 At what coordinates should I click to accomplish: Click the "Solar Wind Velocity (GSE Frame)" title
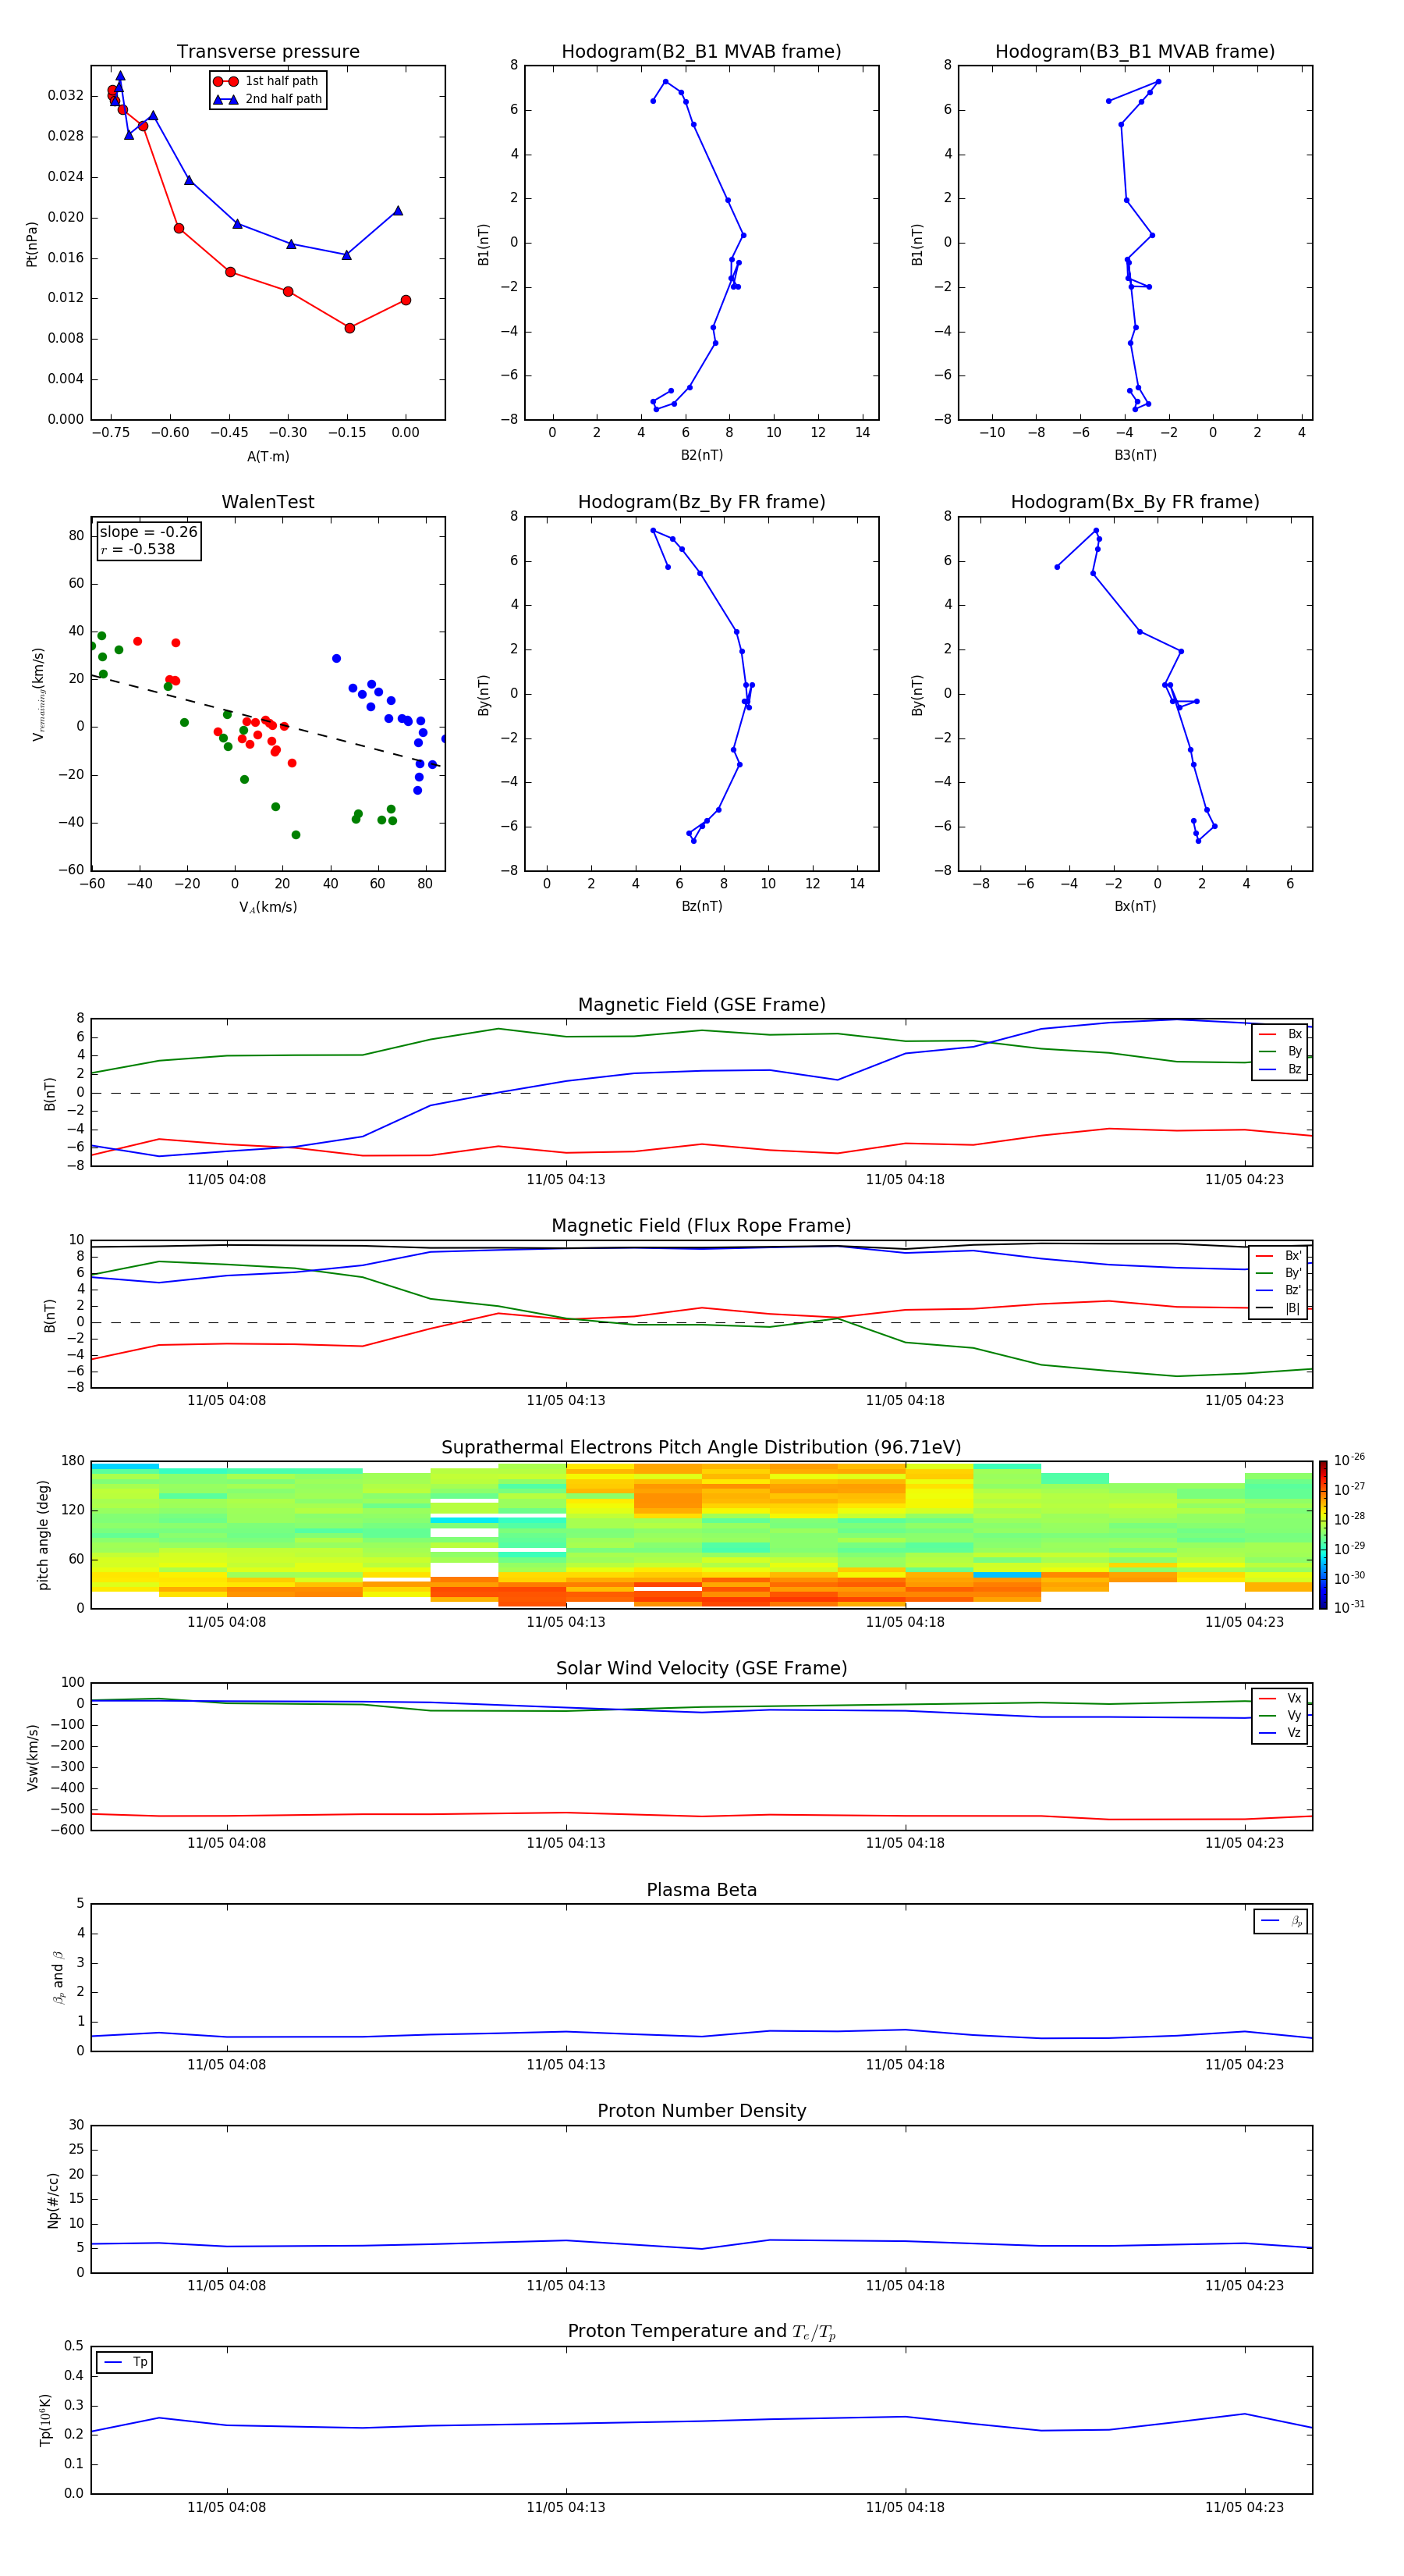[x=701, y=1669]
